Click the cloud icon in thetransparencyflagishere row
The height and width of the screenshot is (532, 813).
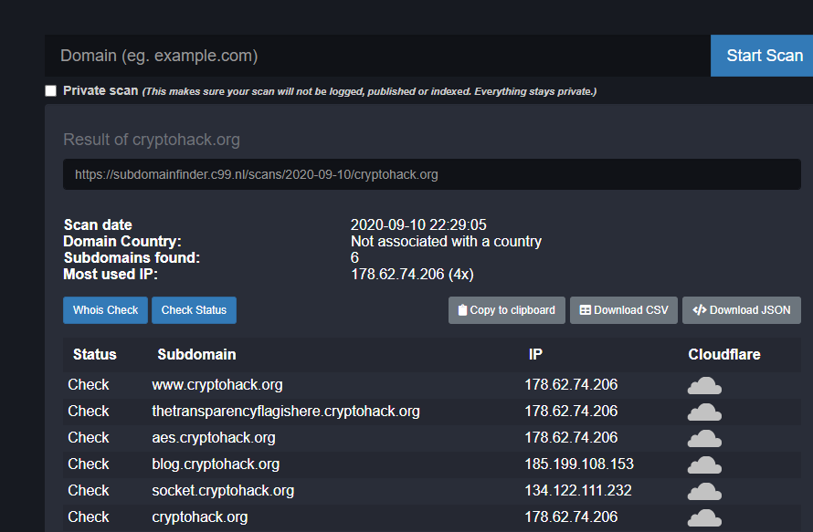coord(704,412)
